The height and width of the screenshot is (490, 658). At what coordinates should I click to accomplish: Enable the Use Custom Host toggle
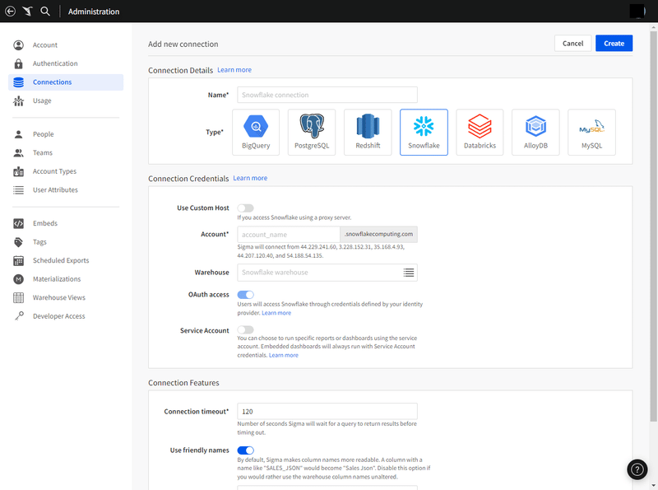(245, 208)
